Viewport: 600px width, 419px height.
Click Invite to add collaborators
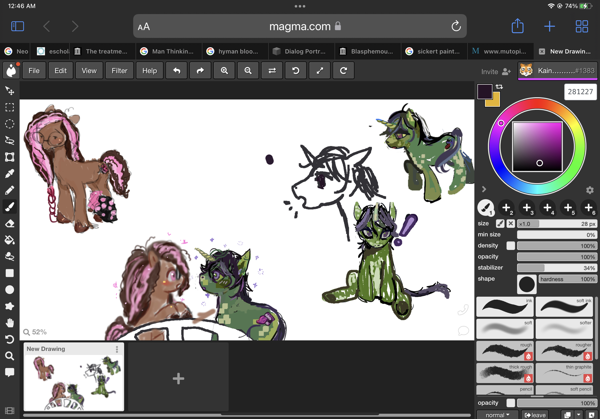496,72
